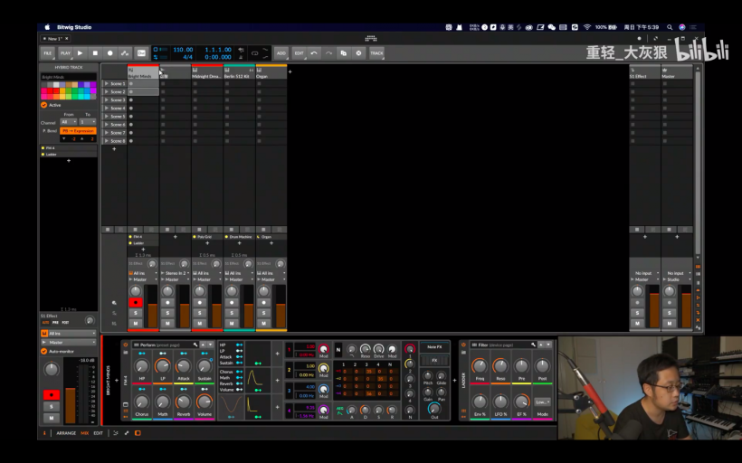The height and width of the screenshot is (463, 742).
Task: Open Bright Minds All ins input dropdown
Action: (142, 273)
